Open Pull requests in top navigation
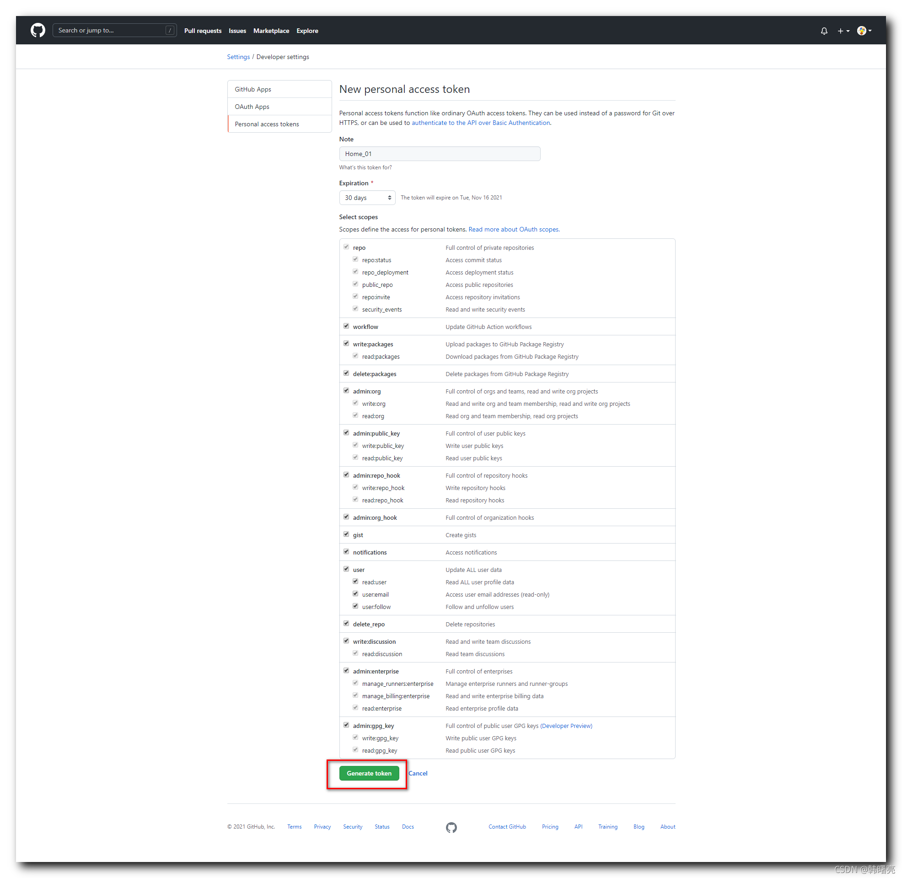This screenshot has width=902, height=878. 202,31
